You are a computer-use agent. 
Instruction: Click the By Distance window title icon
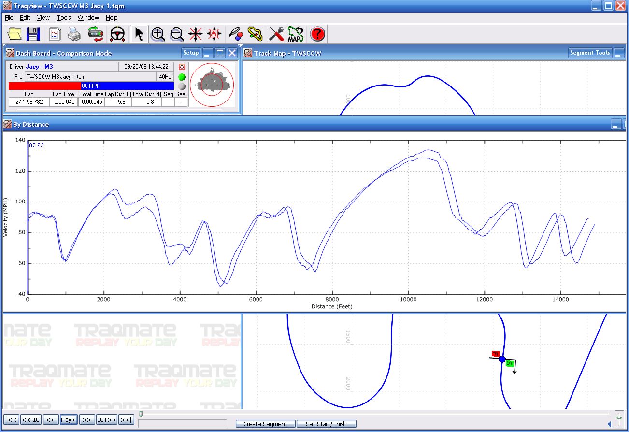[7, 124]
